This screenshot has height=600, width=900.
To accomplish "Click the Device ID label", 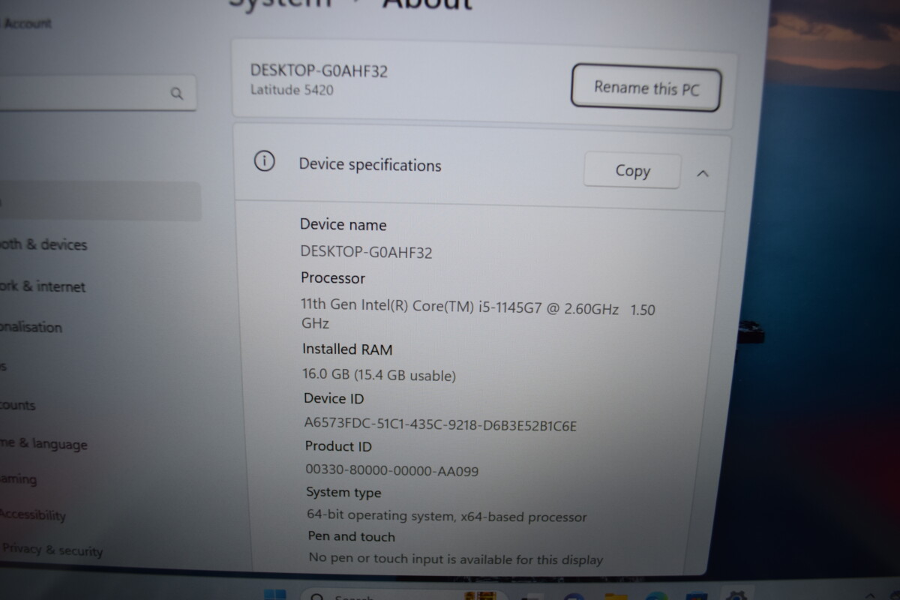I will pos(334,398).
